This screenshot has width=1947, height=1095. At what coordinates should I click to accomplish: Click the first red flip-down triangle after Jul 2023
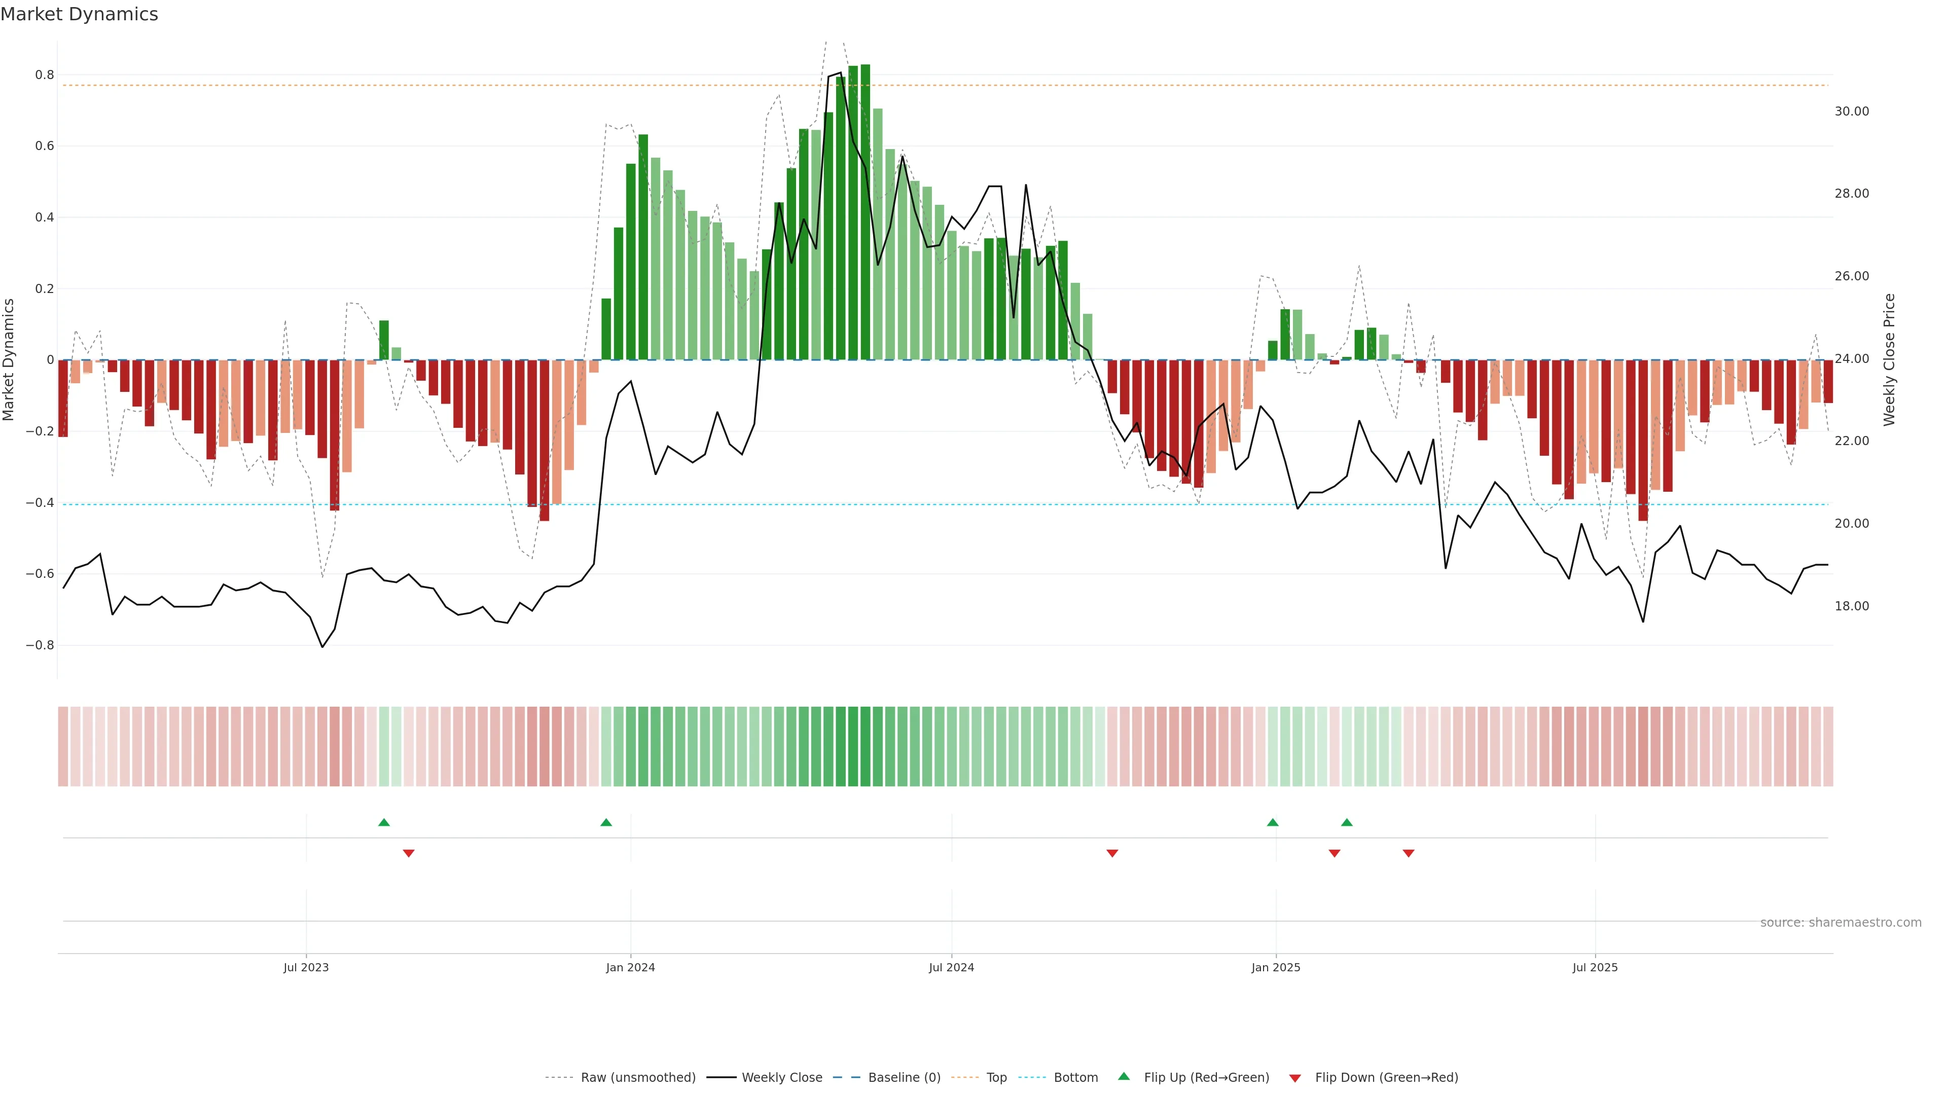[409, 853]
